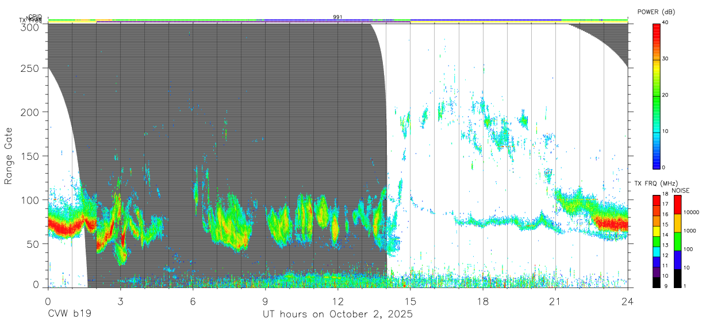Click the NOISE color bar
Image resolution: width=706 pixels, height=326 pixels.
click(x=677, y=241)
